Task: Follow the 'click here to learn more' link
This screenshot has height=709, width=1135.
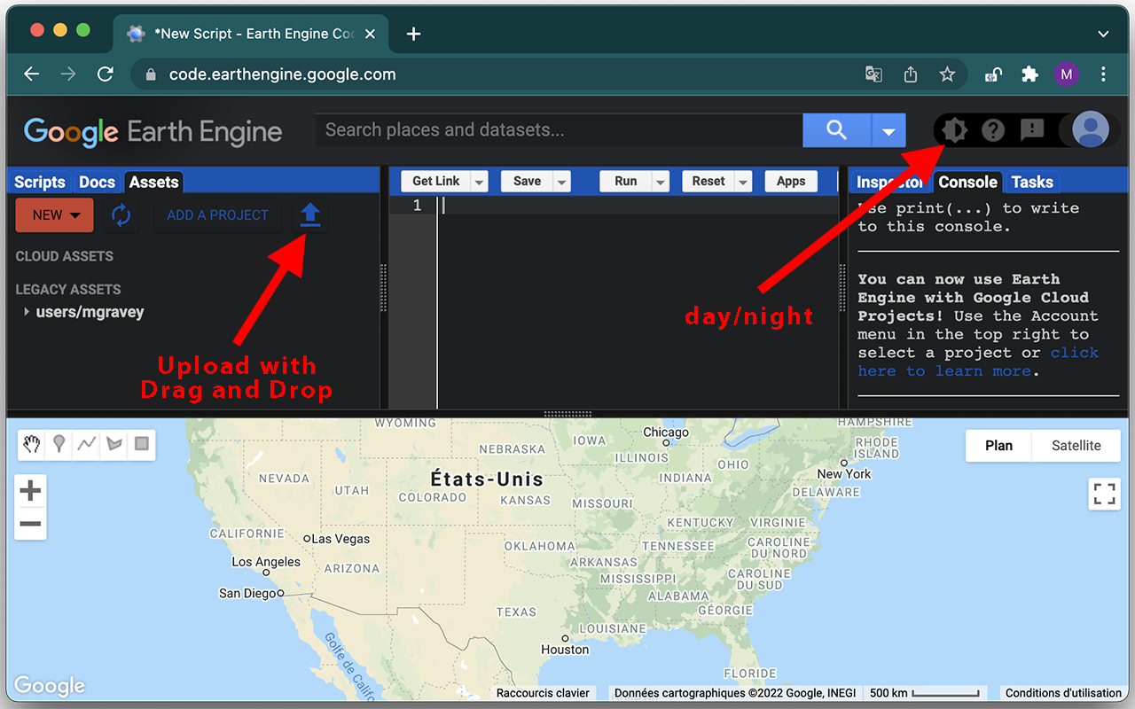Action: [978, 362]
